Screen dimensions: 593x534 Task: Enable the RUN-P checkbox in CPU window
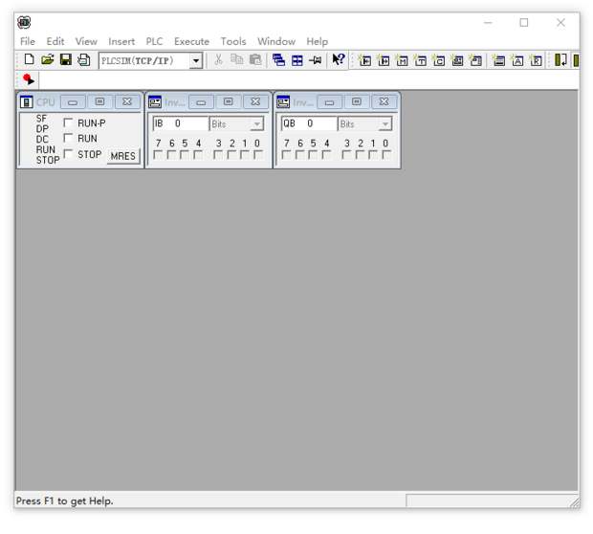pos(68,123)
